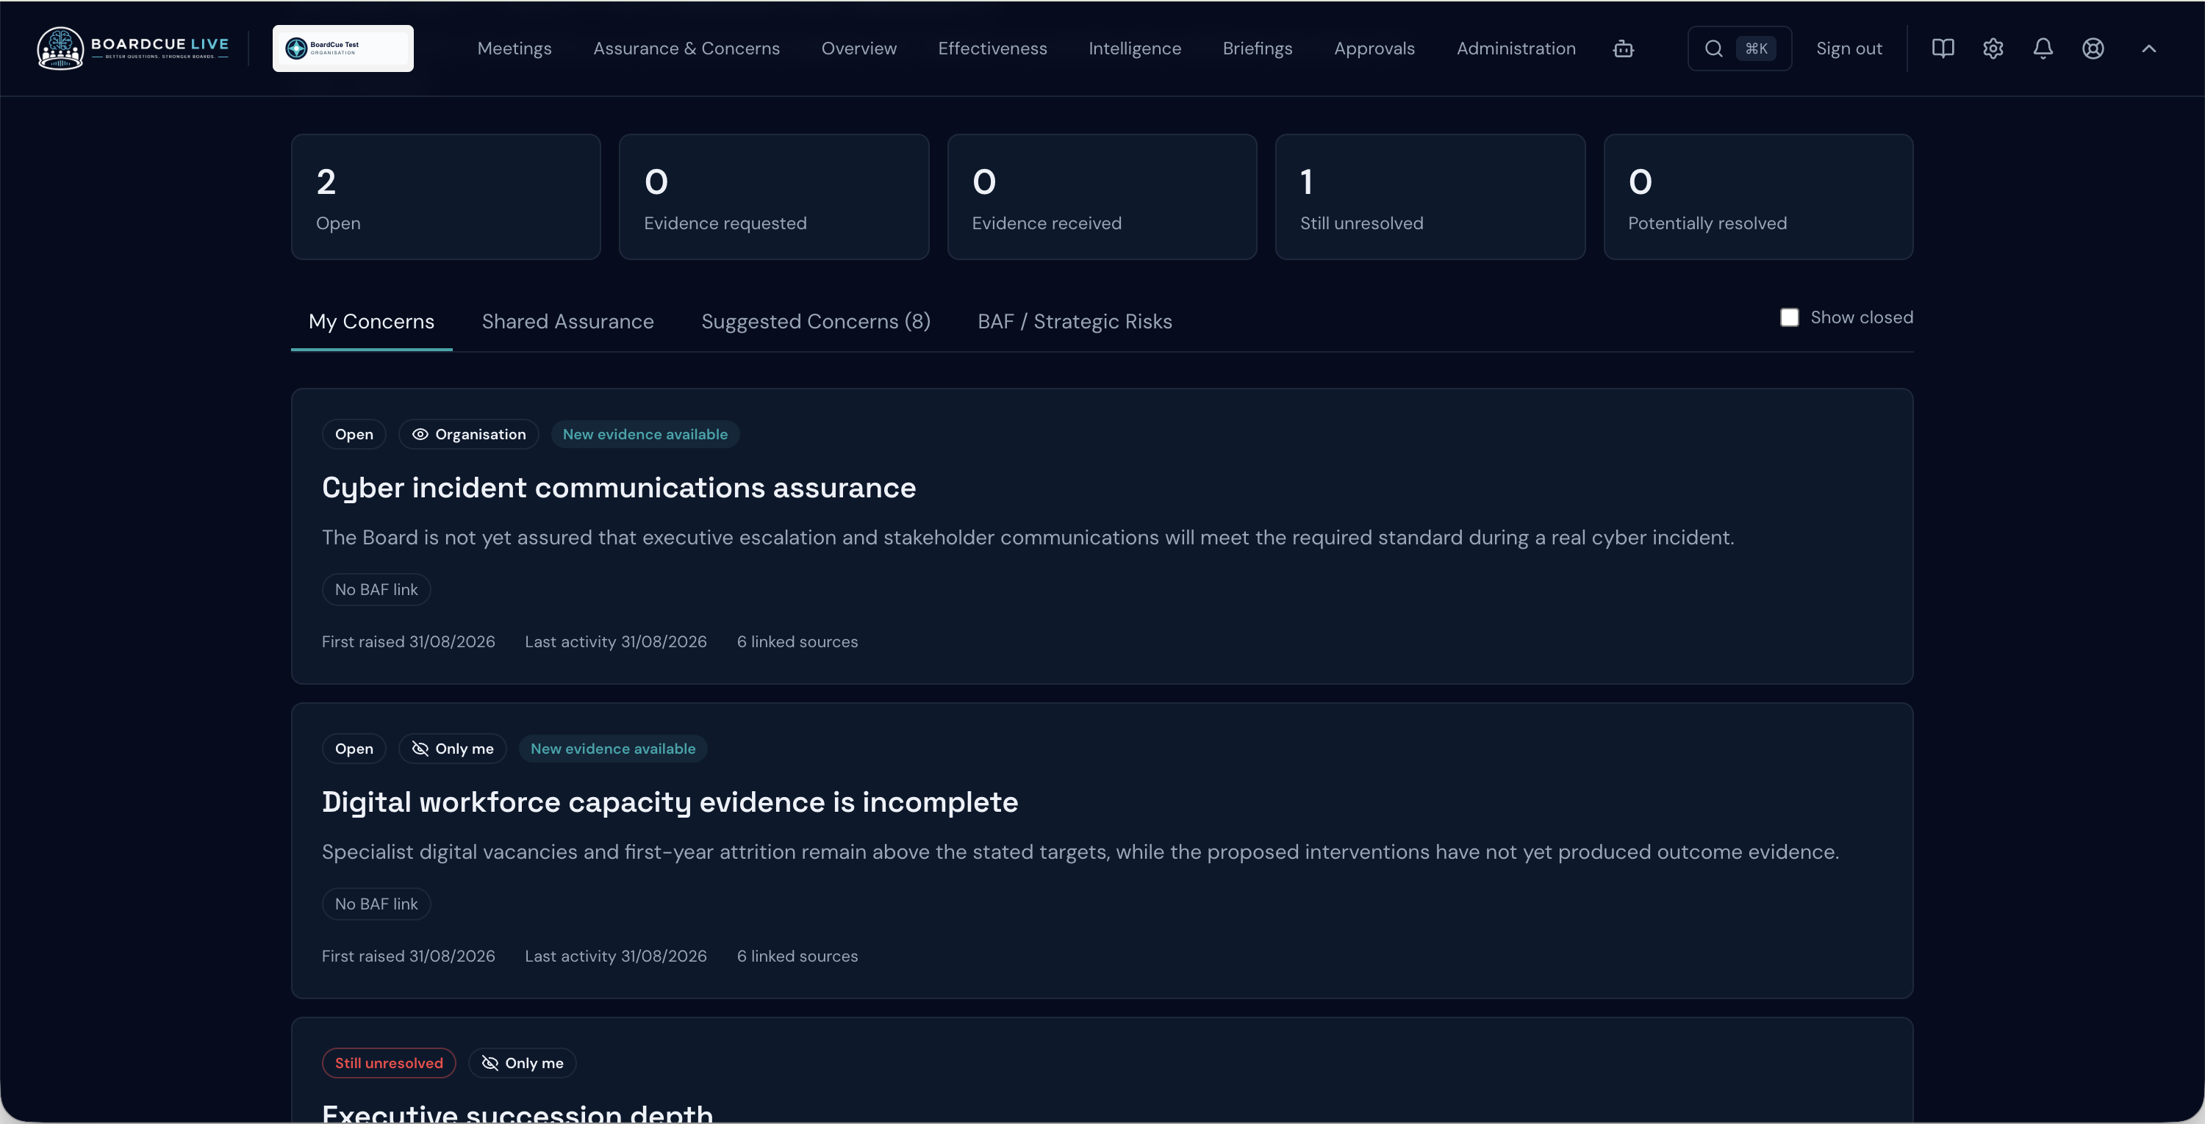Click 6 linked sources on Cyber incident card
This screenshot has height=1124, width=2205.
point(797,641)
